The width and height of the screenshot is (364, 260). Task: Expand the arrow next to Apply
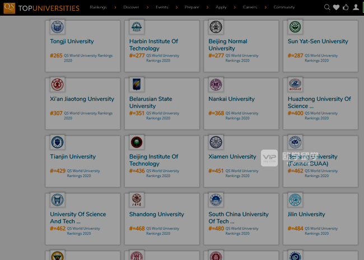point(235,7)
